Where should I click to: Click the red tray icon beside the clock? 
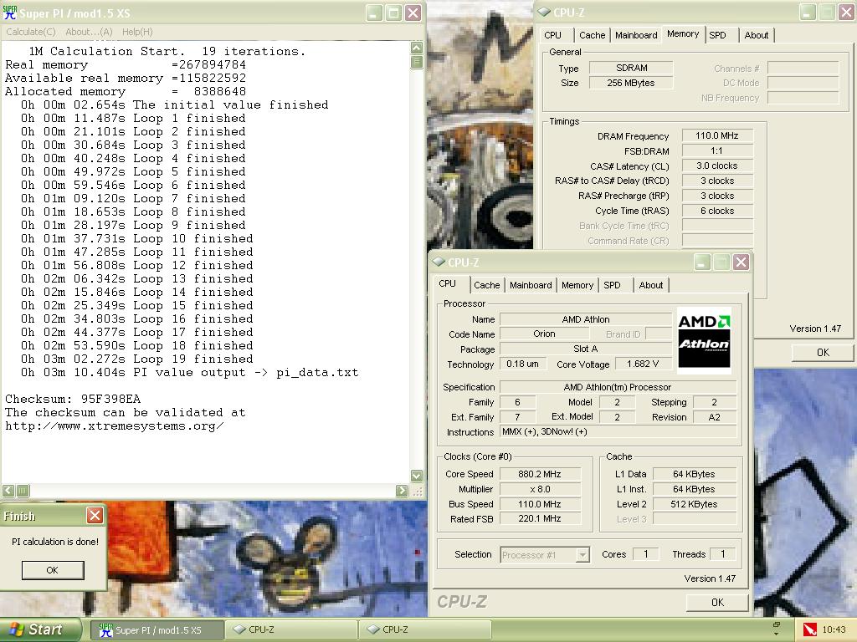[809, 629]
